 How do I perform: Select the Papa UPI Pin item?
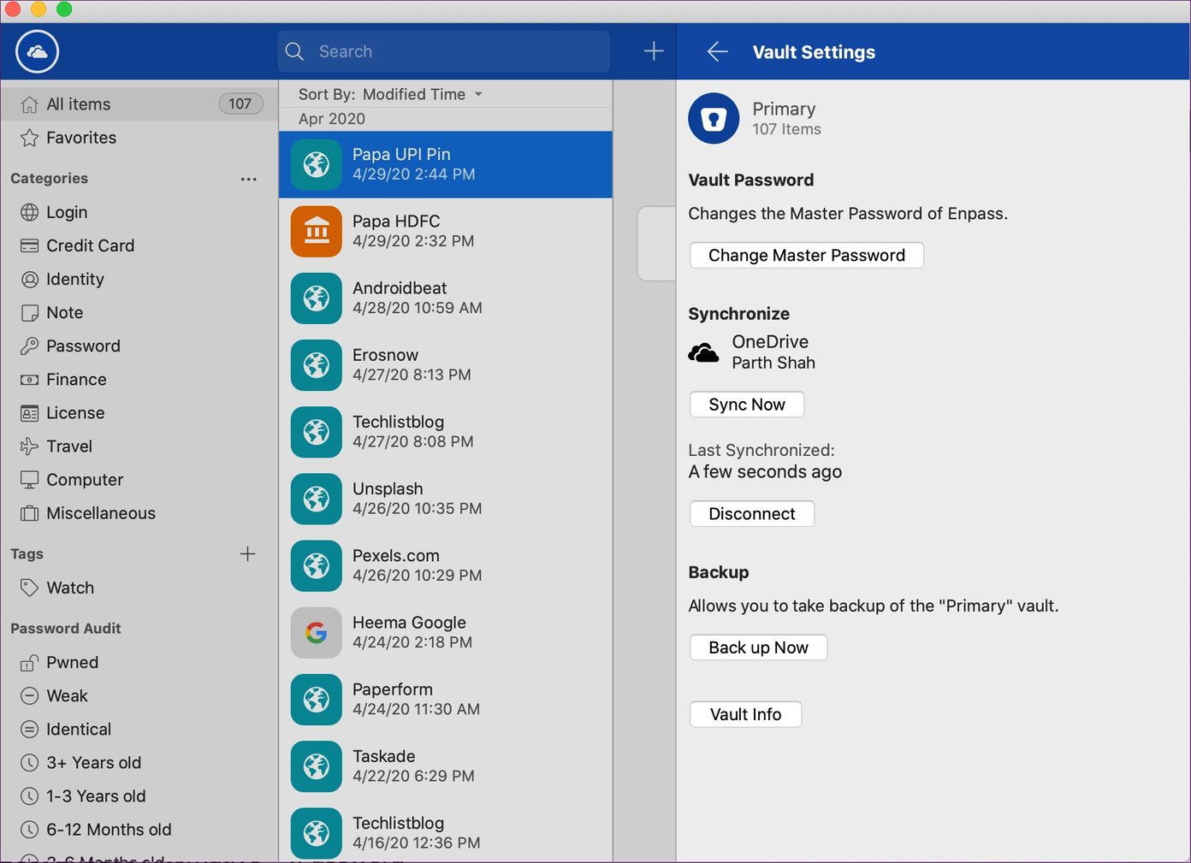446,164
